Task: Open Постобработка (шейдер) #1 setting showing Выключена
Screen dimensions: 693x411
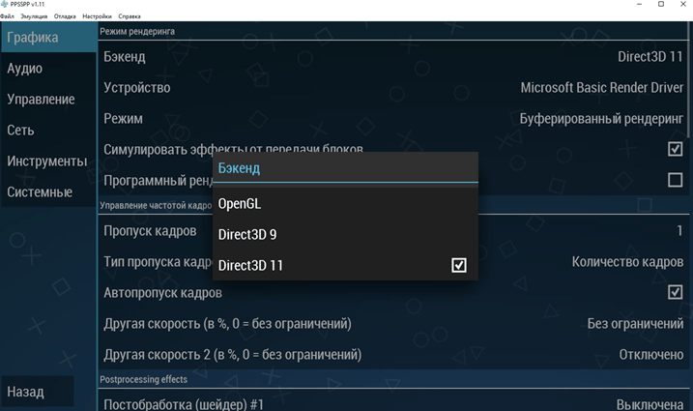Action: [392, 401]
